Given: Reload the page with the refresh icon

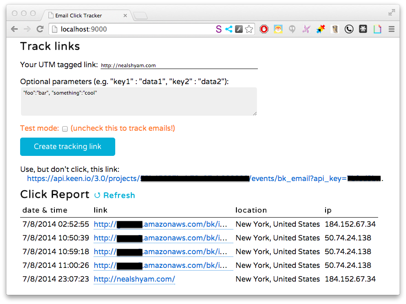Looking at the screenshot, I should point(40,29).
